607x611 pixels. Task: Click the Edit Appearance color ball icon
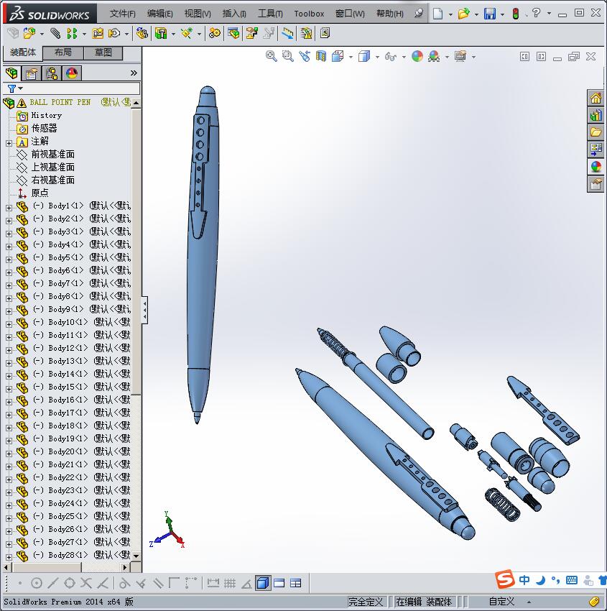tap(417, 57)
